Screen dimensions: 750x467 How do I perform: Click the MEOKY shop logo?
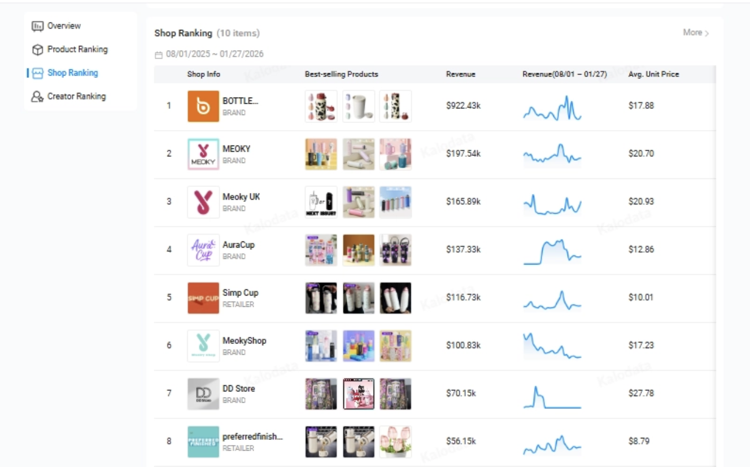[x=203, y=154]
